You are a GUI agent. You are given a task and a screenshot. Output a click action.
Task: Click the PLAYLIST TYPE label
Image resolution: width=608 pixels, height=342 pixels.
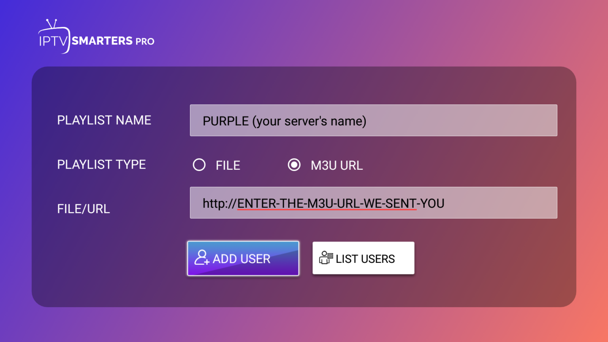click(x=101, y=165)
